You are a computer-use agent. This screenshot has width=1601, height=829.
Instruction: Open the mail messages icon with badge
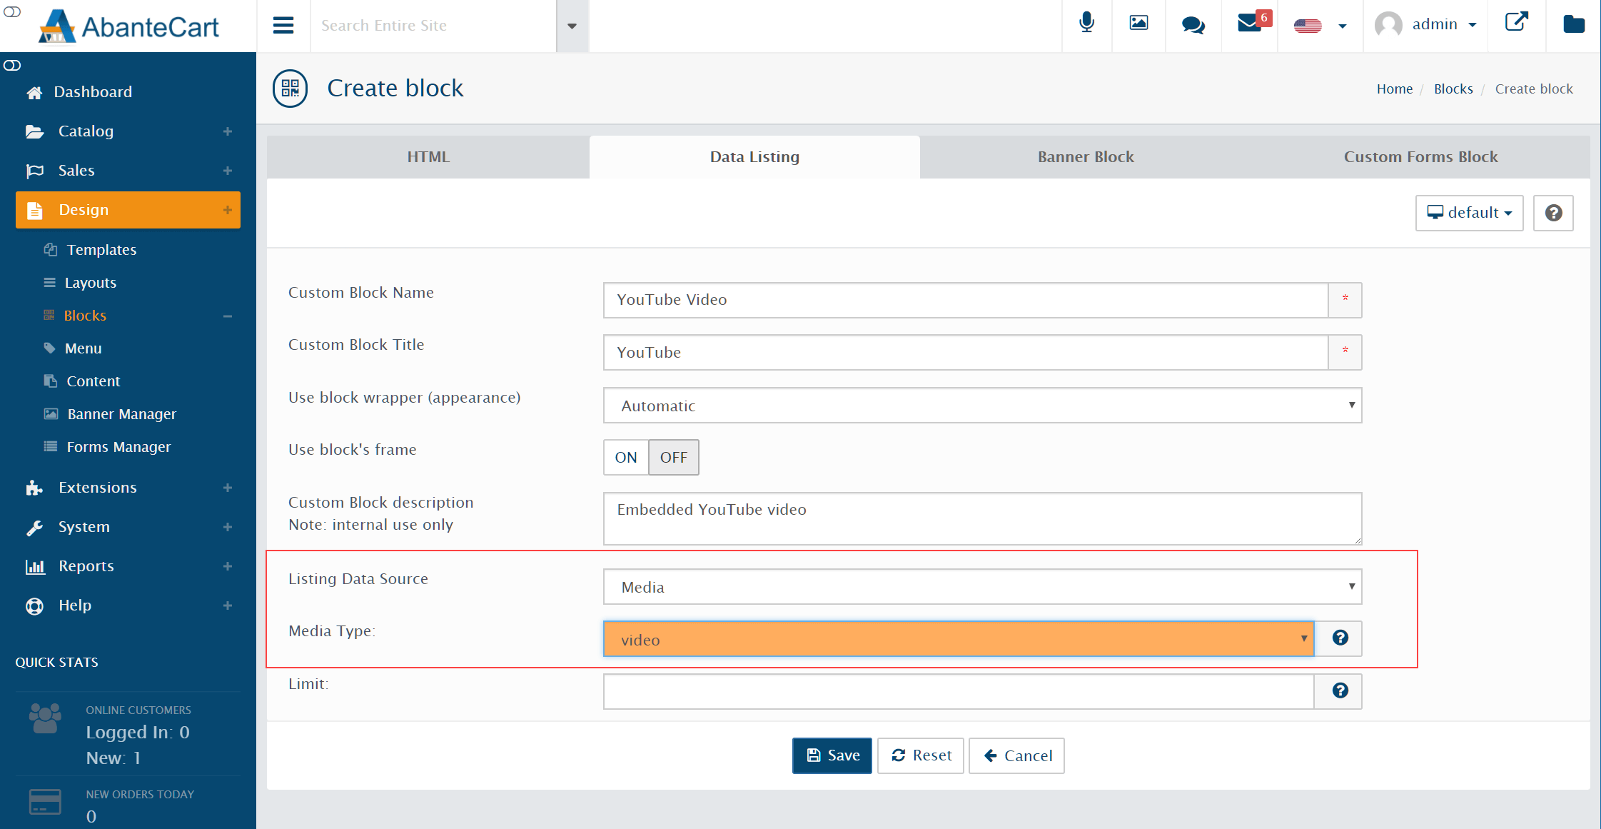pyautogui.click(x=1254, y=21)
